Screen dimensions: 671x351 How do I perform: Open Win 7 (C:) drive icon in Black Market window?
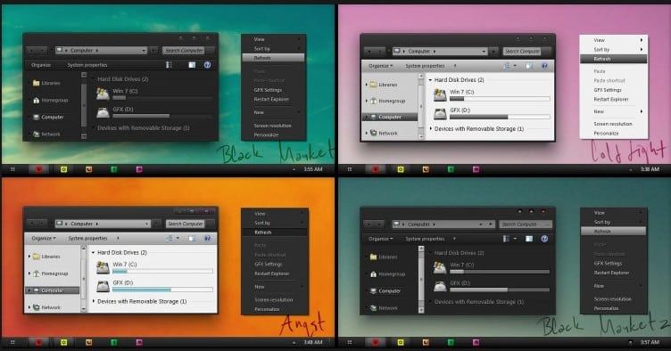coord(103,94)
